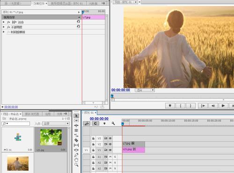Select the Slip tool

tap(76, 145)
